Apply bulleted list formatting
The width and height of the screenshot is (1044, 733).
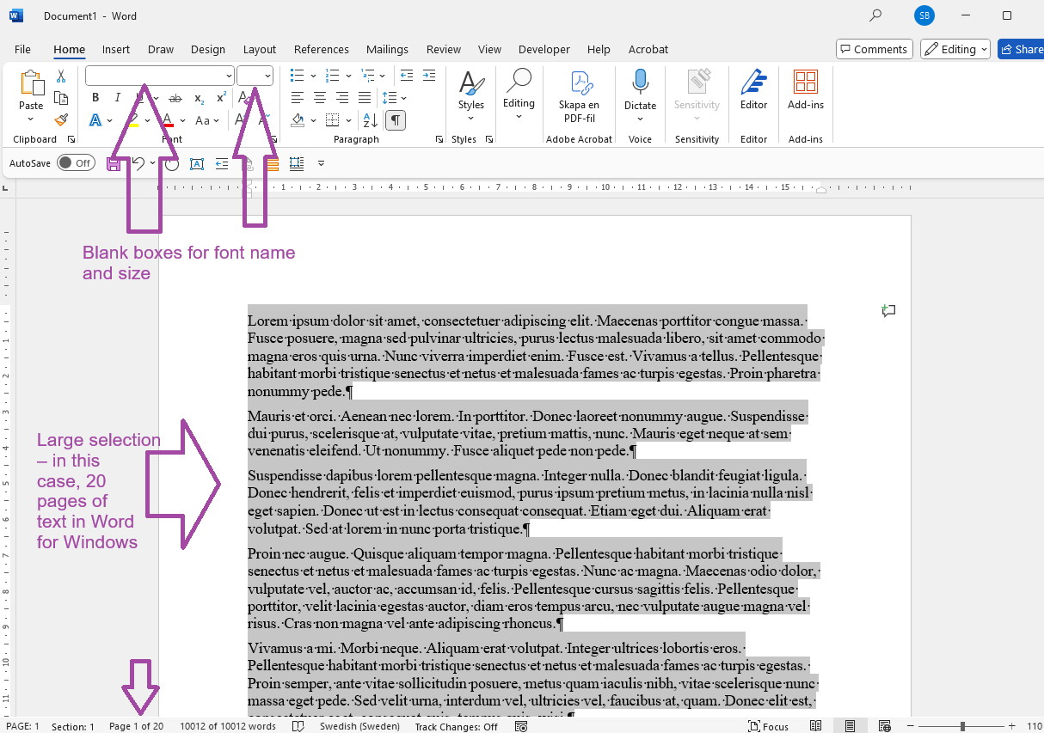point(297,76)
